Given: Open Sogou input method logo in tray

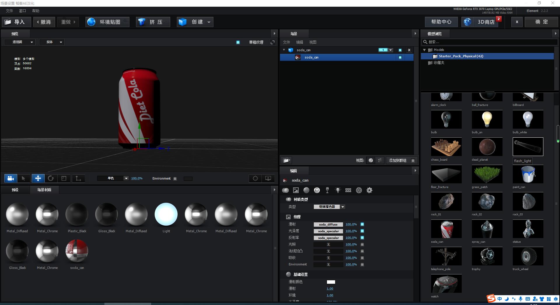Looking at the screenshot, I should tap(491, 299).
